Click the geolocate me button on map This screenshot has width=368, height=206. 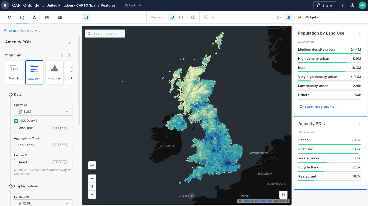click(x=92, y=165)
